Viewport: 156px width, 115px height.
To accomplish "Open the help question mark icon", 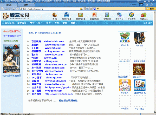I will click(151, 5).
